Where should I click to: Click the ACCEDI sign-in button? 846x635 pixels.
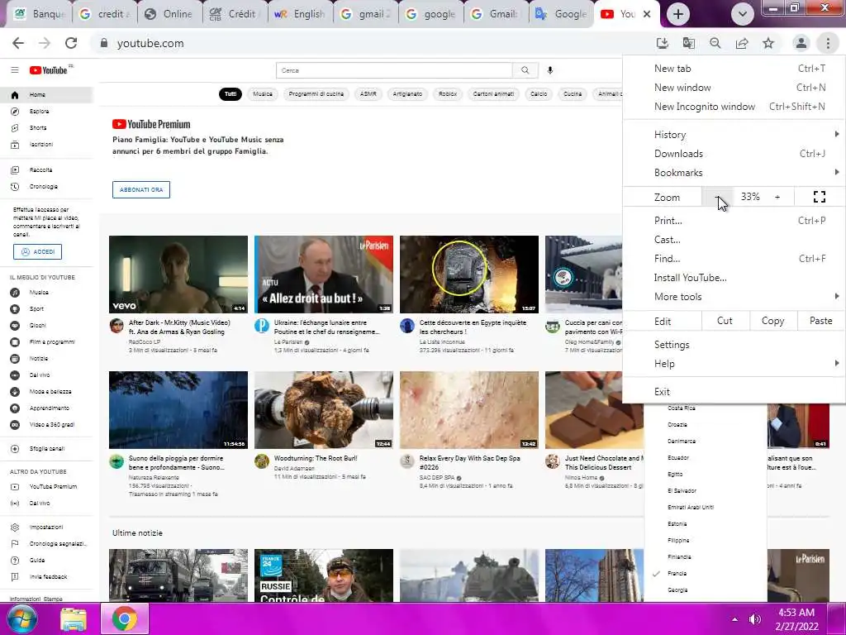(x=37, y=251)
